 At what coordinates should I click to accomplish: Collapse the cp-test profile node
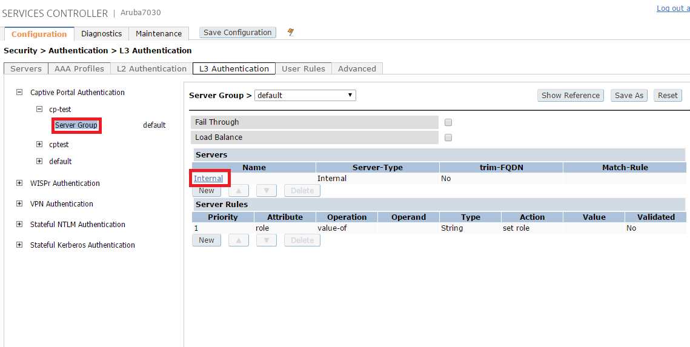pyautogui.click(x=39, y=109)
